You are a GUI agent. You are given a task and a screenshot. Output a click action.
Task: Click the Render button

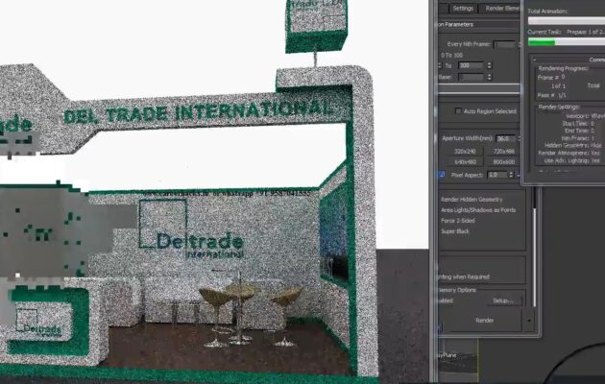click(x=484, y=320)
